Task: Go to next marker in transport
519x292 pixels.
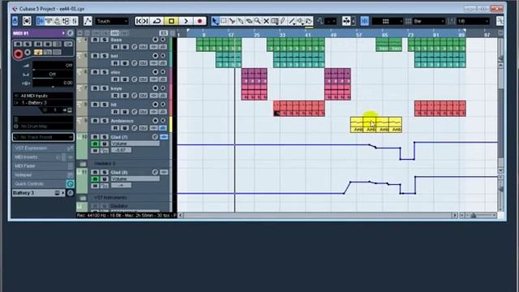Action: coord(146,21)
